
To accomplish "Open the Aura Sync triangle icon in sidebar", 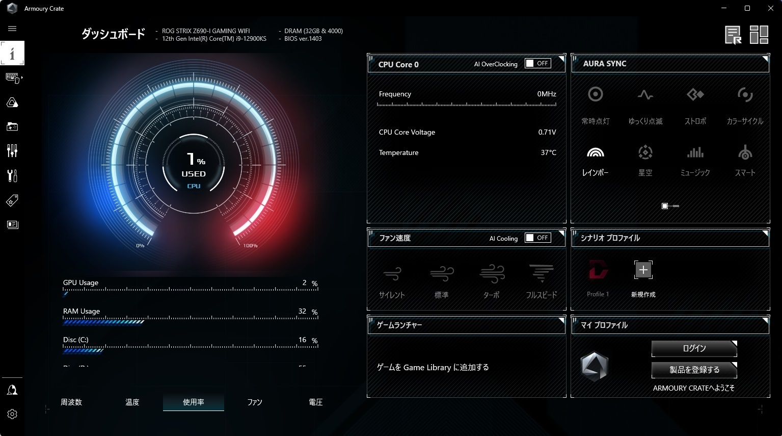I will (12, 102).
